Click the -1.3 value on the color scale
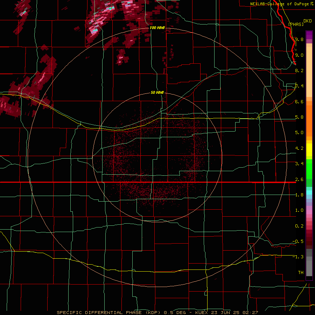This screenshot has width=315, height=315. (x=298, y=257)
